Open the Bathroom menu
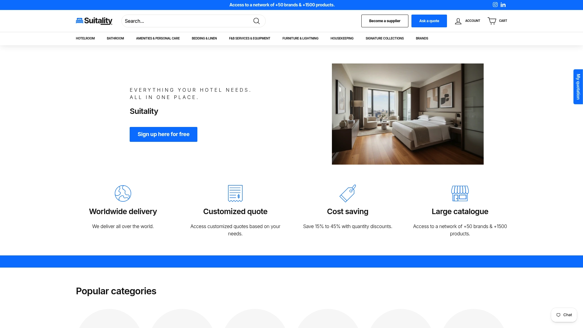 [115, 39]
